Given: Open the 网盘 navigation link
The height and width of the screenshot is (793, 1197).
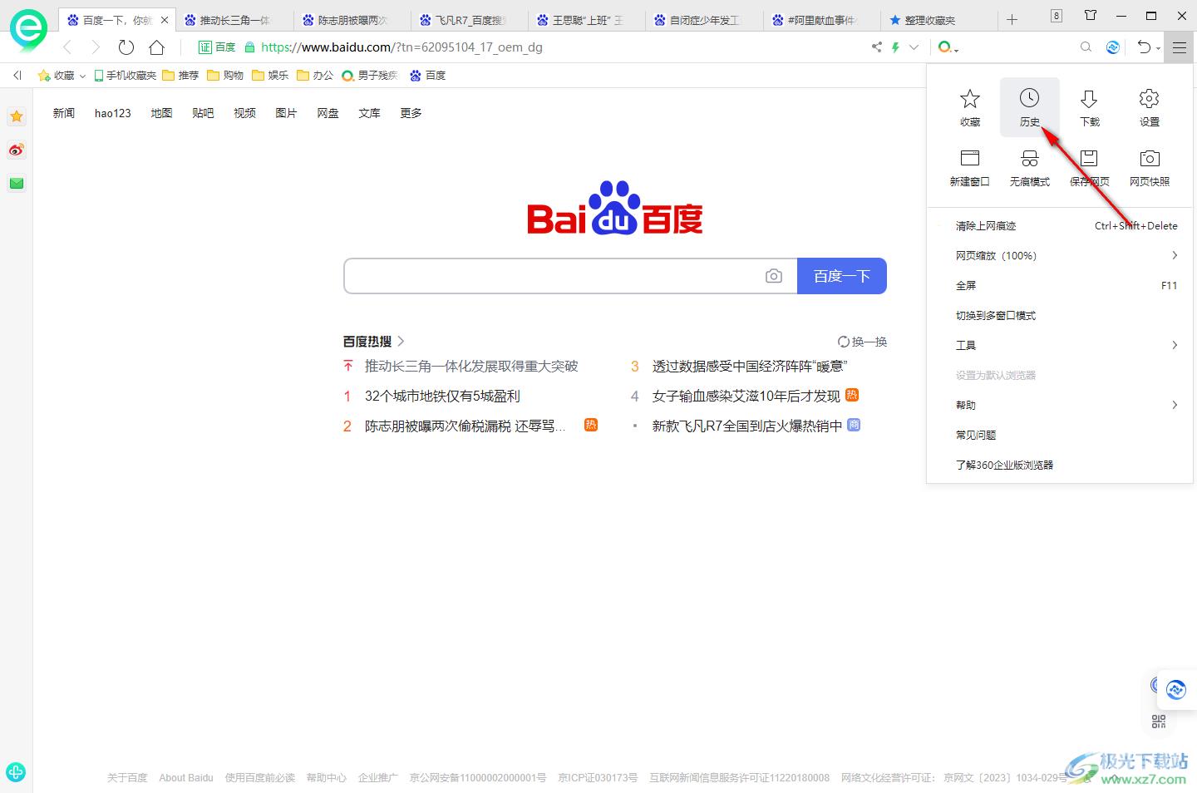Looking at the screenshot, I should (328, 113).
